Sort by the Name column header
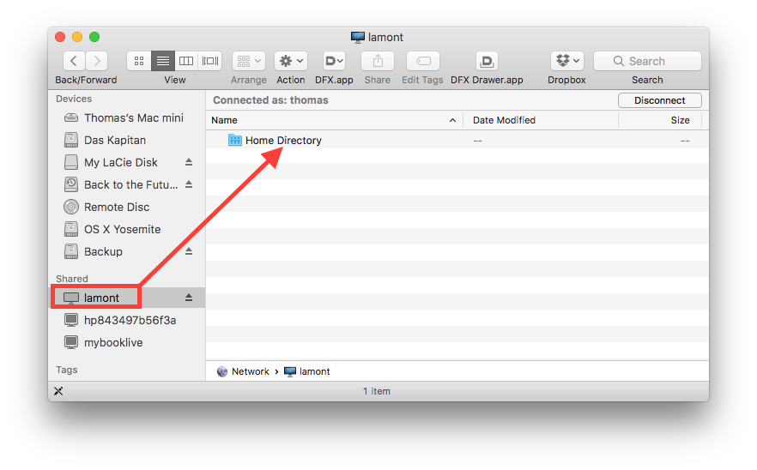This screenshot has height=470, width=757. point(334,120)
